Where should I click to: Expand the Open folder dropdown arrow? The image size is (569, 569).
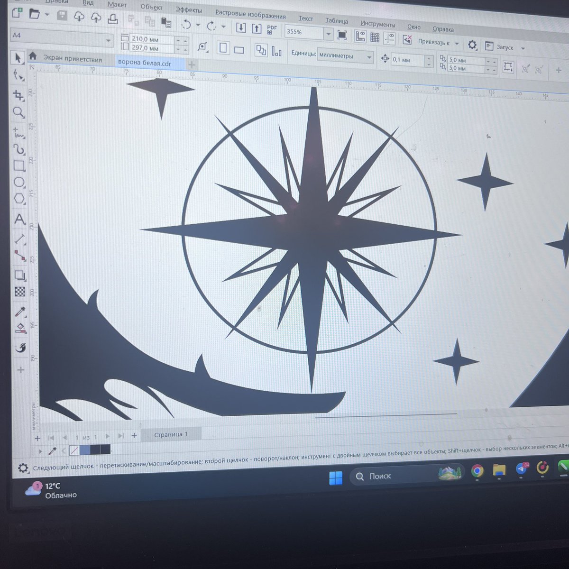[x=46, y=15]
